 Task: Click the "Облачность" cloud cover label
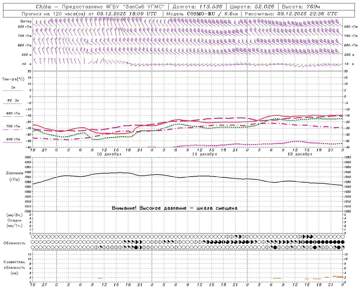[x=14, y=243]
